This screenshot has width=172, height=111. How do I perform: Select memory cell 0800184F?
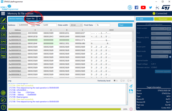point(35,43)
